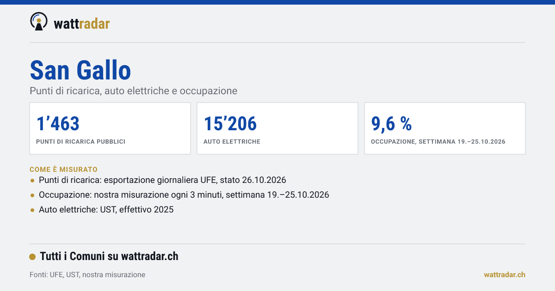
Task: Click bullet dot beside Auto elettriche UST line
Action: [32, 210]
